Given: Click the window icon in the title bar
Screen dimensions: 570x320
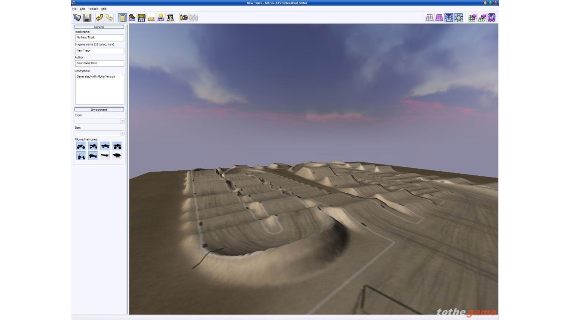Looking at the screenshot, I should pyautogui.click(x=74, y=3).
